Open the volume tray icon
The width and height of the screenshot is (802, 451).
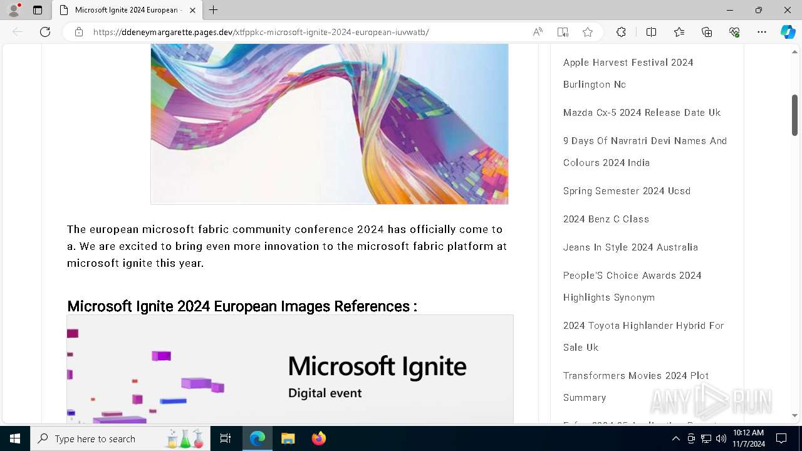pyautogui.click(x=721, y=439)
